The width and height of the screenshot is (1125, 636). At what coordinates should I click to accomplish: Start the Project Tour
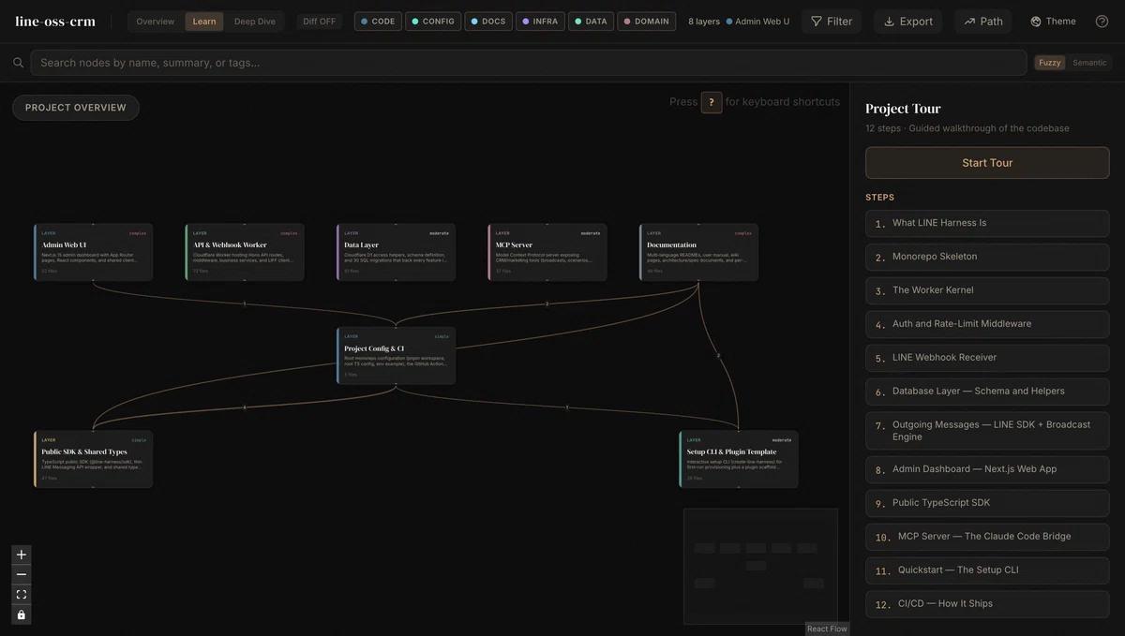987,163
